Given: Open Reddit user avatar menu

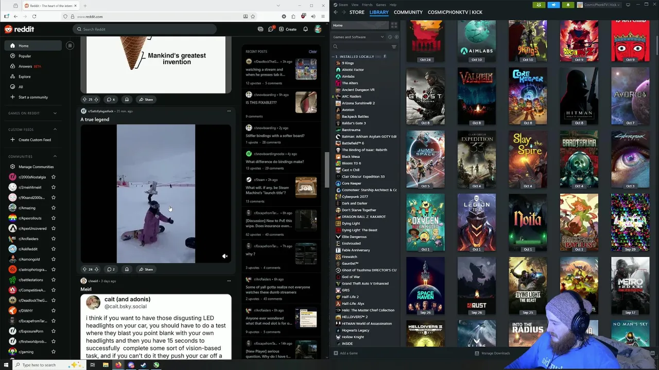Looking at the screenshot, I should [318, 29].
